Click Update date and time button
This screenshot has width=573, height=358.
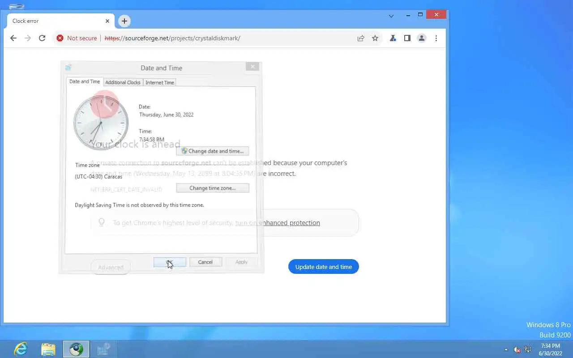coord(324,267)
